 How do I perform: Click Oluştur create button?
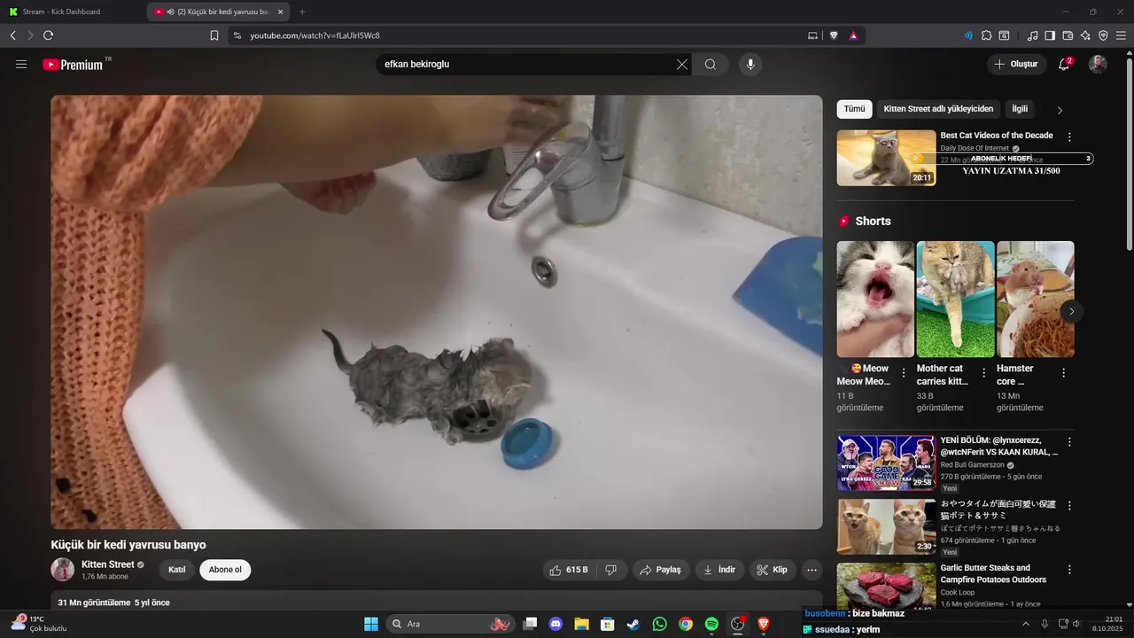point(1016,65)
